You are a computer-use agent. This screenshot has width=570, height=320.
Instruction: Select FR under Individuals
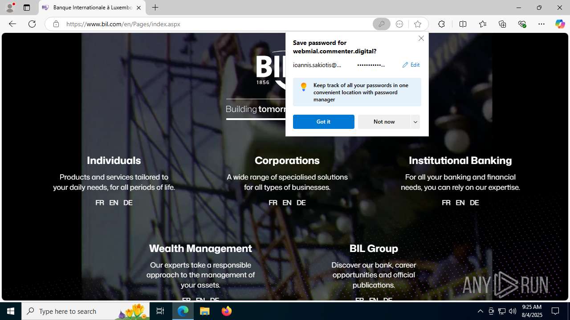(x=100, y=203)
